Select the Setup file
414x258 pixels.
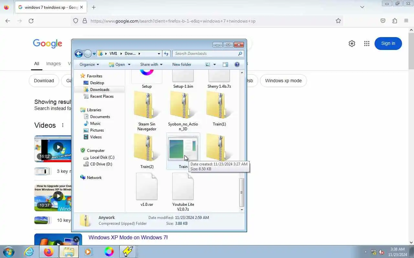147,79
